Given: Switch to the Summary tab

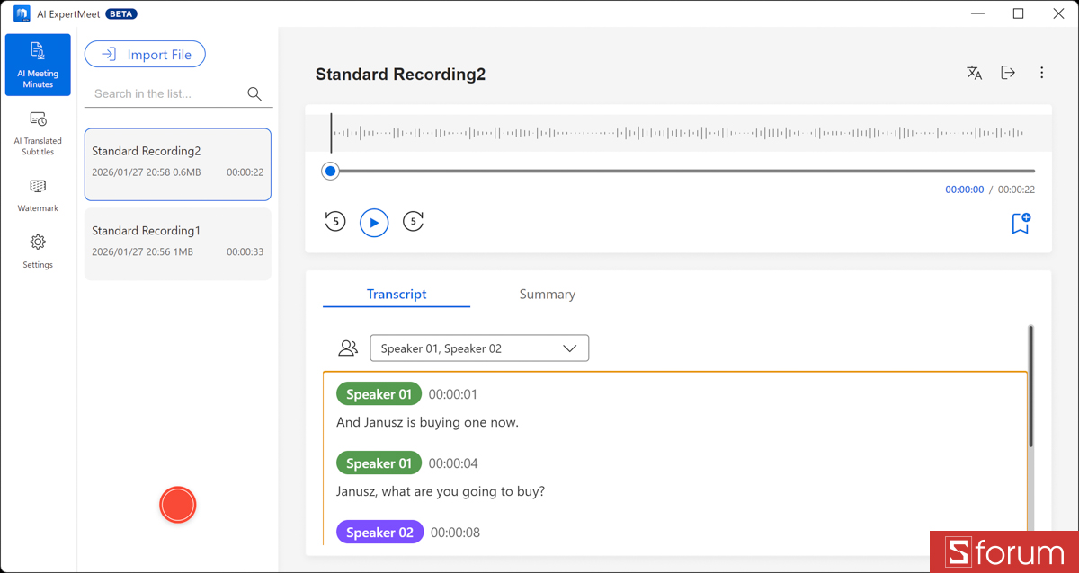Looking at the screenshot, I should pyautogui.click(x=547, y=295).
